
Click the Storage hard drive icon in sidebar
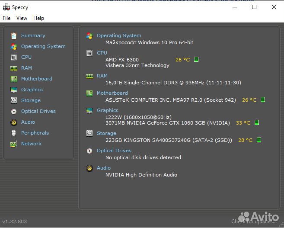[14, 100]
